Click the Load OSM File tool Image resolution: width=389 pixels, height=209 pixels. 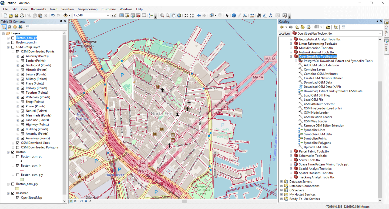point(313,100)
